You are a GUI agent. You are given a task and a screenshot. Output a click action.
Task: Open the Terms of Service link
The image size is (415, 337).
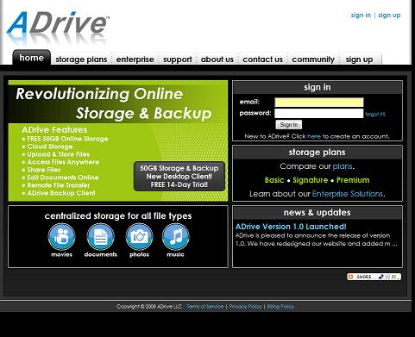coord(205,307)
